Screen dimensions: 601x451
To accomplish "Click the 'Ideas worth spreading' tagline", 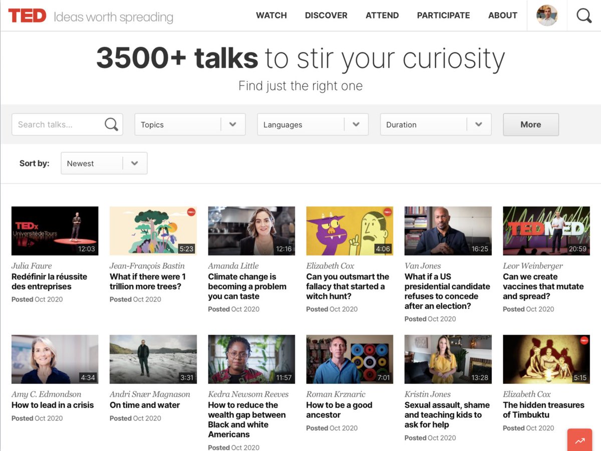I will pos(114,17).
